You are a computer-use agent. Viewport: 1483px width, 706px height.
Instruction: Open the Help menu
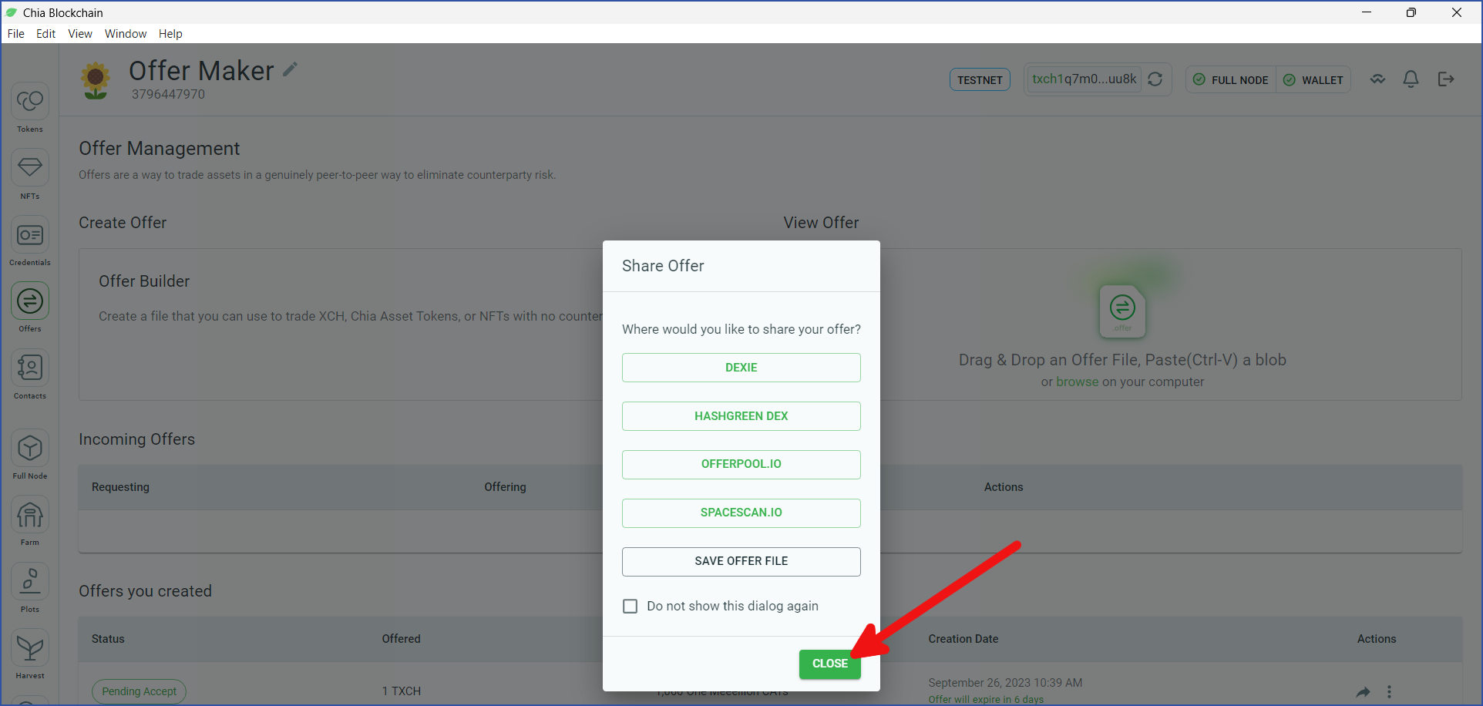click(170, 34)
